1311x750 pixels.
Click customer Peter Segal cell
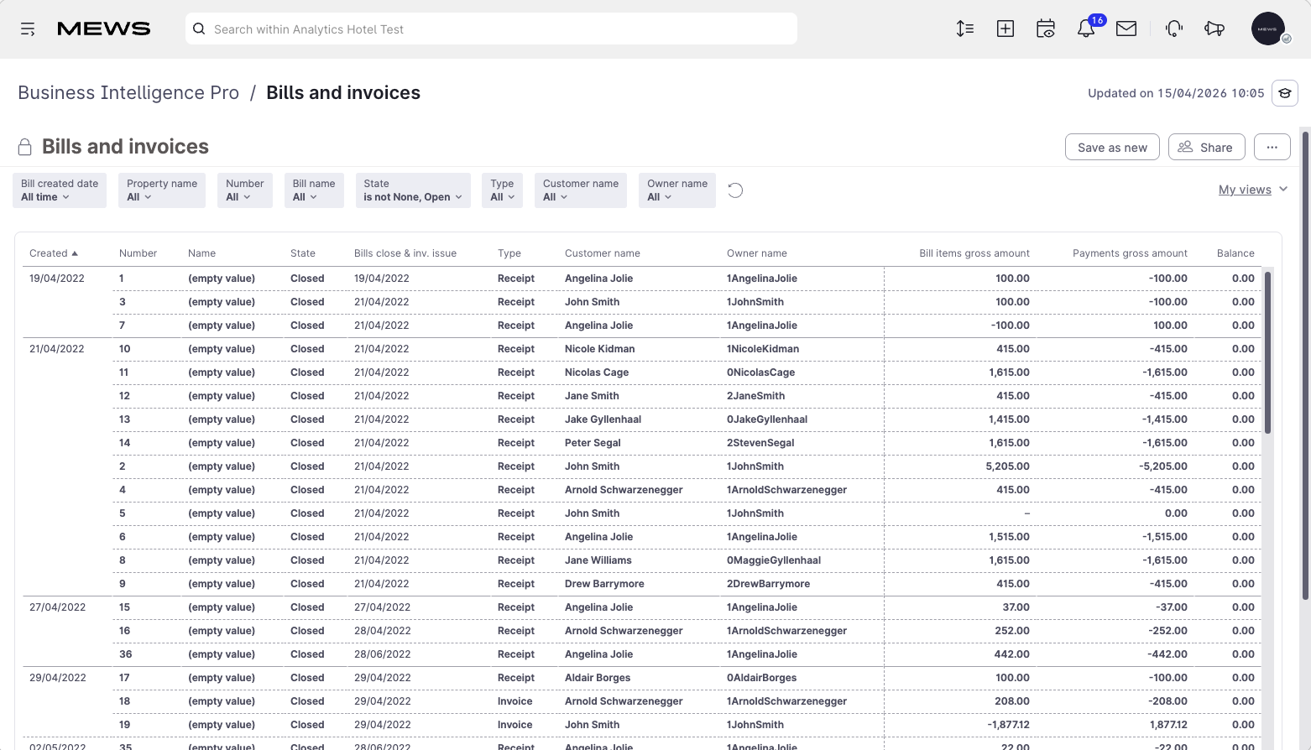point(593,443)
